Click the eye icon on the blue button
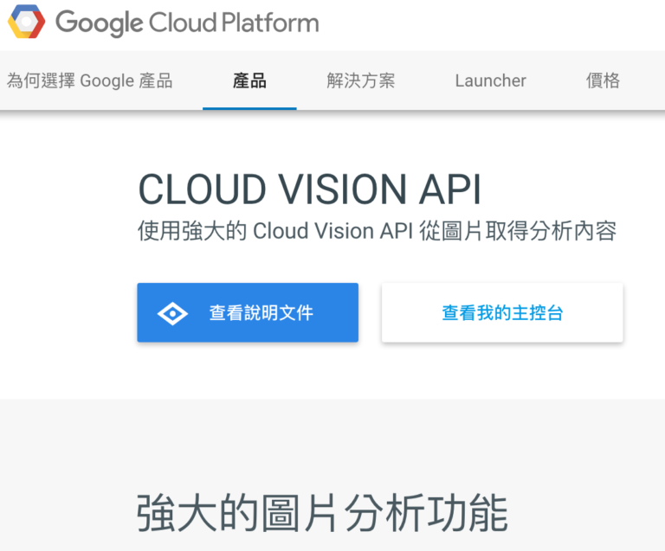Image resolution: width=665 pixels, height=551 pixels. pyautogui.click(x=172, y=314)
